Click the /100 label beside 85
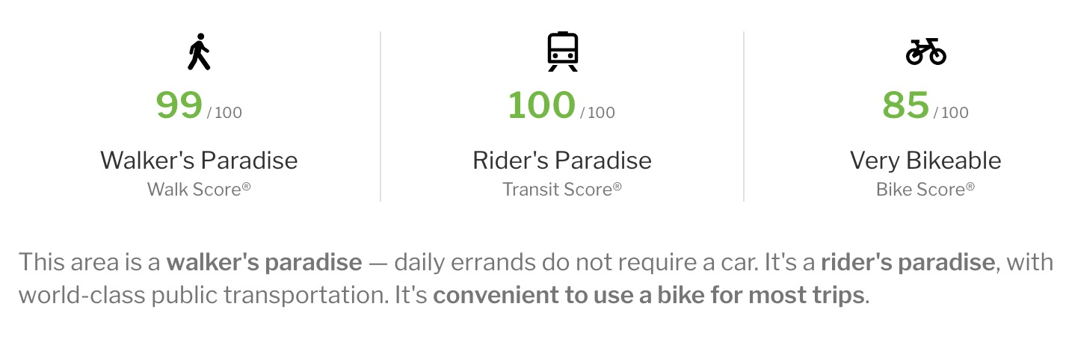Viewport: 1066px width, 339px height. (x=951, y=113)
